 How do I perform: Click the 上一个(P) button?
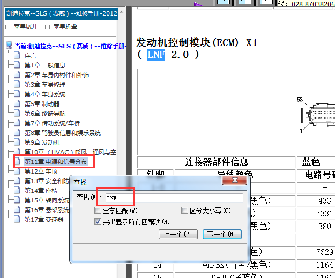tap(178, 235)
